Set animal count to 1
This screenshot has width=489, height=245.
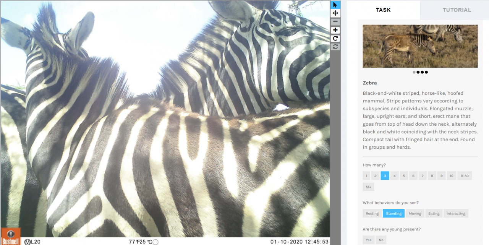tap(366, 176)
